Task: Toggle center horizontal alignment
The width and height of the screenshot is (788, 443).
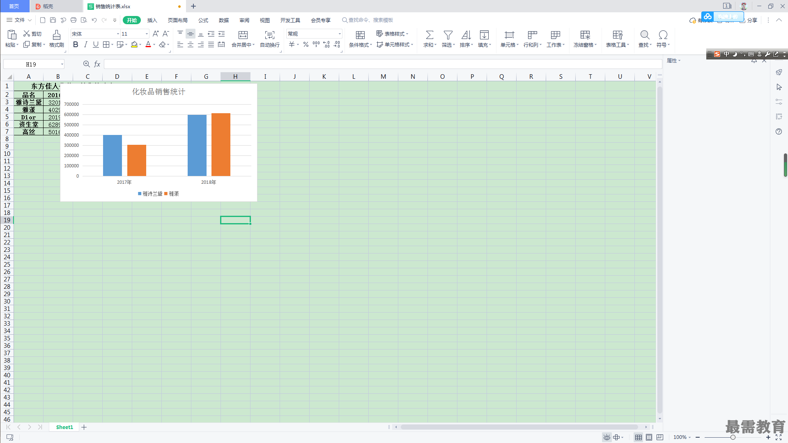Action: (191, 45)
